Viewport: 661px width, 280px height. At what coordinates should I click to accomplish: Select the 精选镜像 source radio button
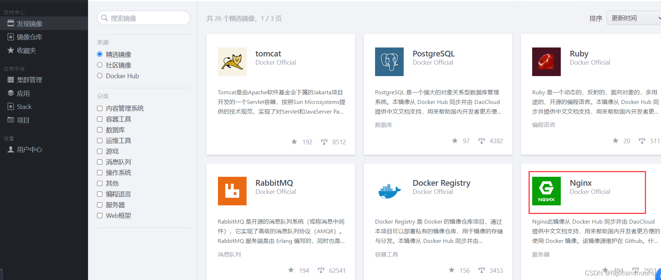(x=100, y=54)
